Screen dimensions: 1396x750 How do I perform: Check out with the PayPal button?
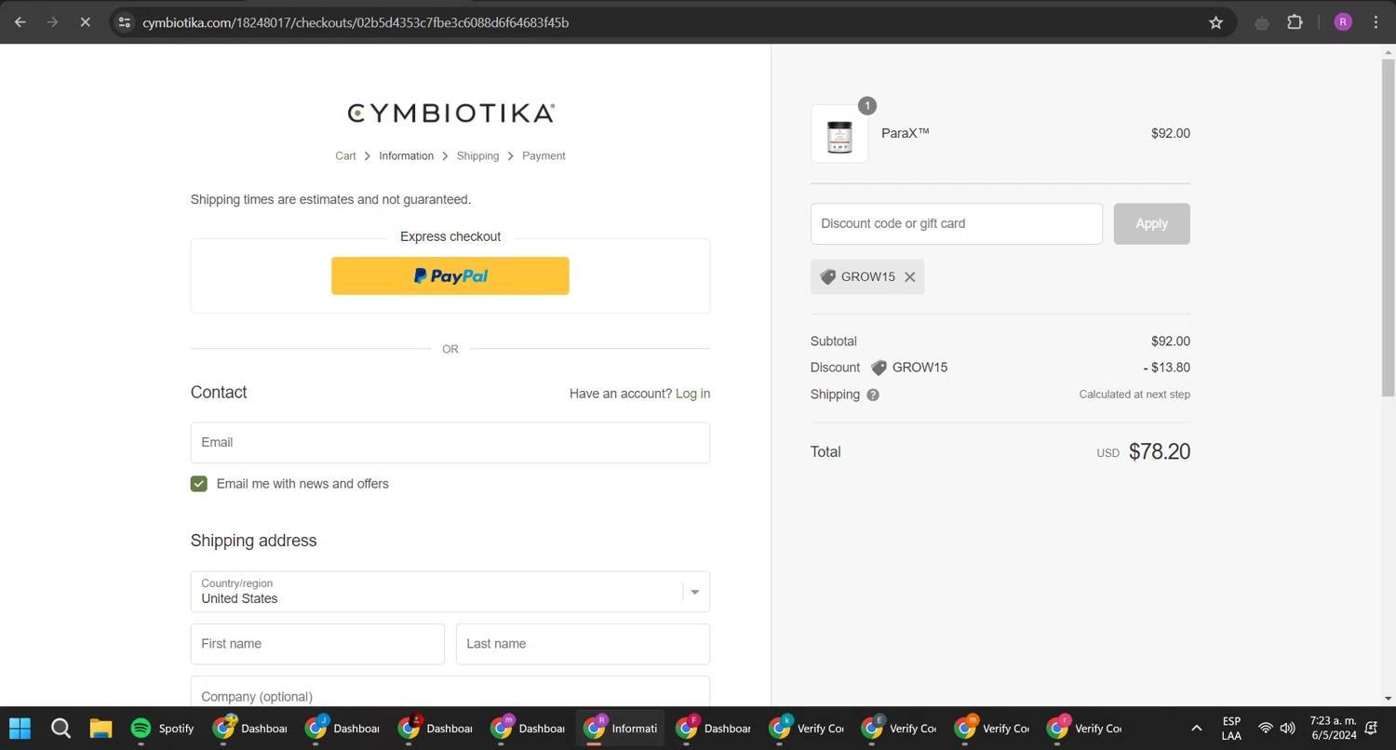pos(450,276)
